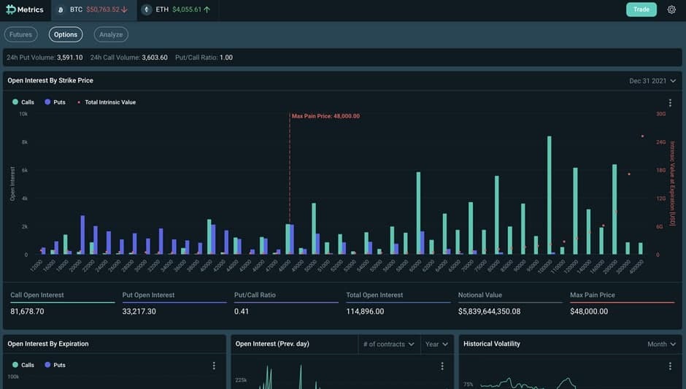686x389 pixels.
Task: Select the ETH ticker tab
Action: click(179, 9)
